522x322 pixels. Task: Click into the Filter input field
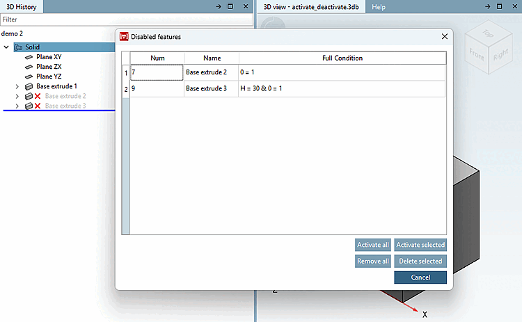pyautogui.click(x=127, y=19)
